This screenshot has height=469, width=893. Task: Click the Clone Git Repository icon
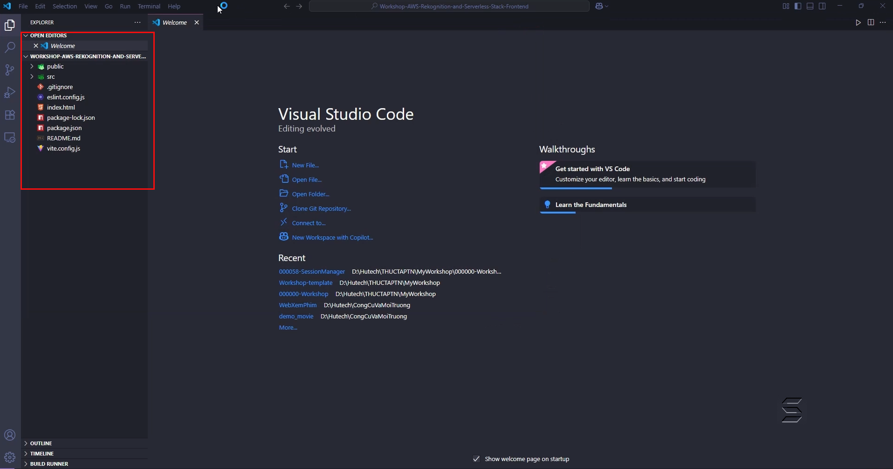point(283,208)
